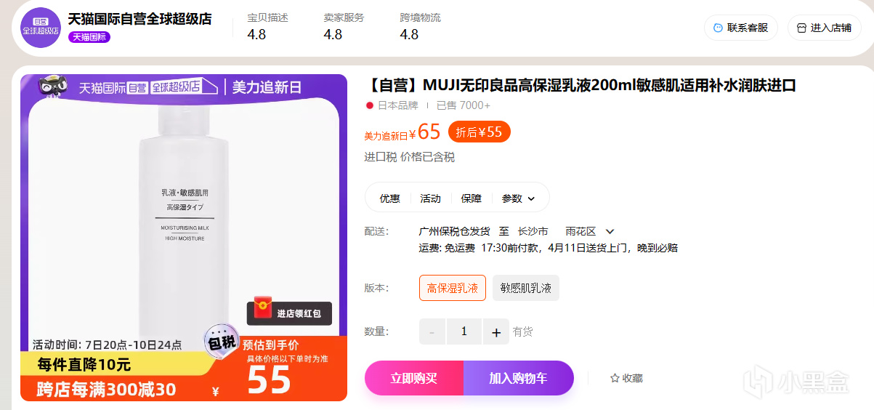Expand the 雨花区 delivery district dropdown
Screen dimensions: 874x410
click(590, 231)
